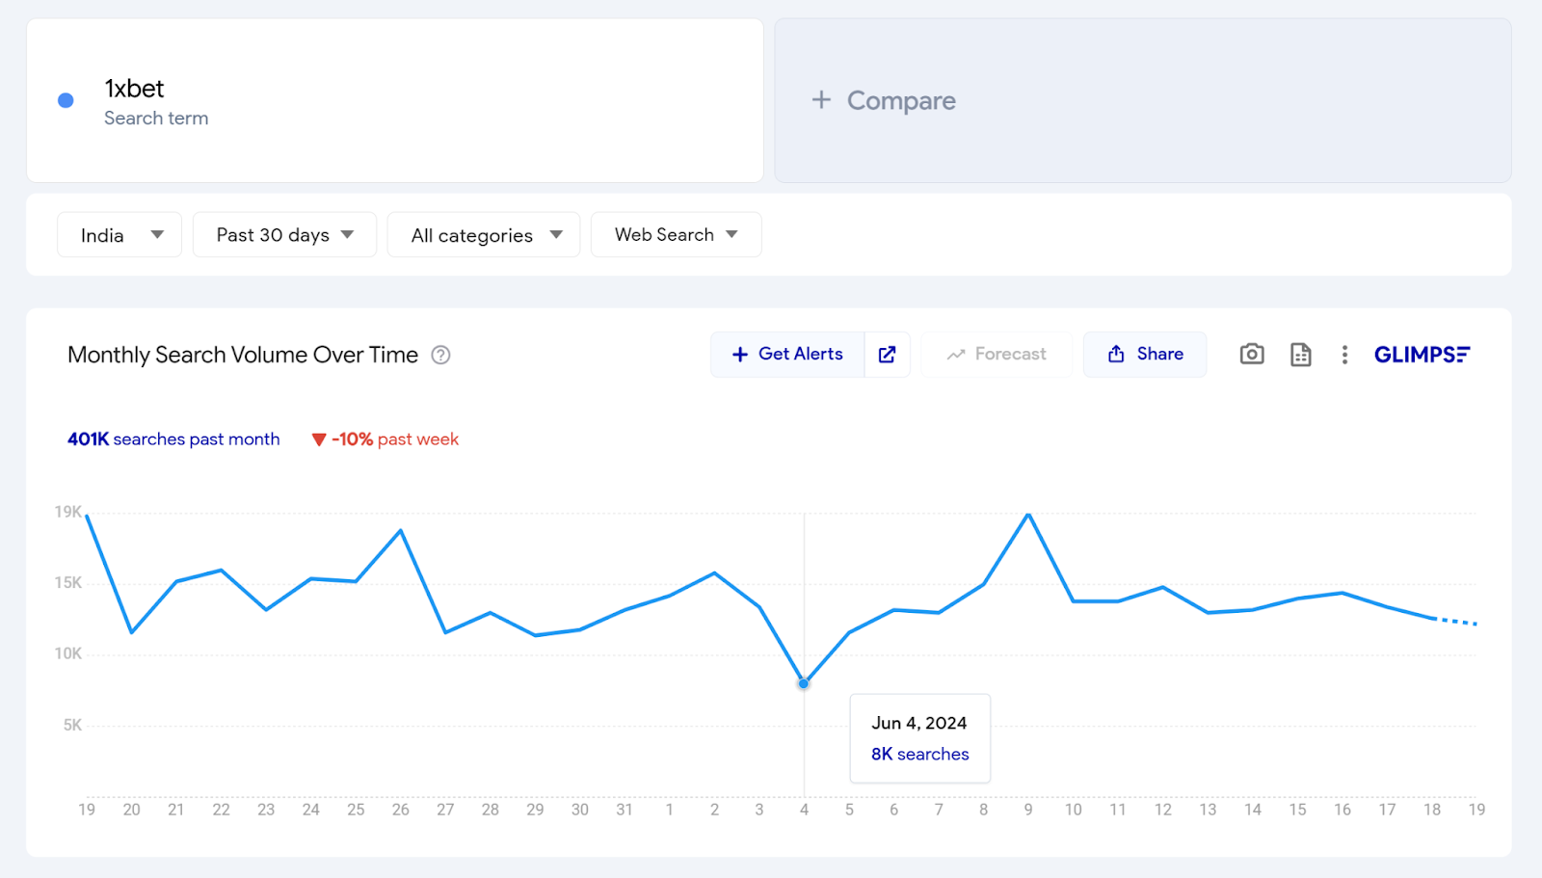Click the red down-triangle trend indicator
This screenshot has height=878, width=1542.
pos(319,439)
